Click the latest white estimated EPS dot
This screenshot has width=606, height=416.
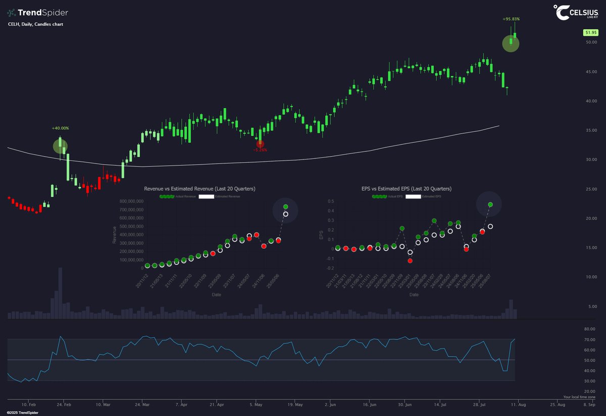pyautogui.click(x=490, y=227)
